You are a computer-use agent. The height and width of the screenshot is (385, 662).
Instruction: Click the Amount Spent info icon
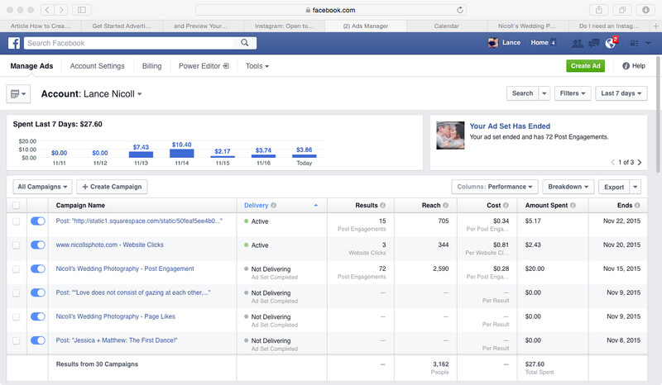[x=573, y=206]
